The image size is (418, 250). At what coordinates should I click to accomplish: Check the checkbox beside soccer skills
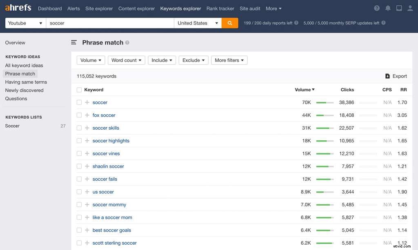[x=79, y=128]
